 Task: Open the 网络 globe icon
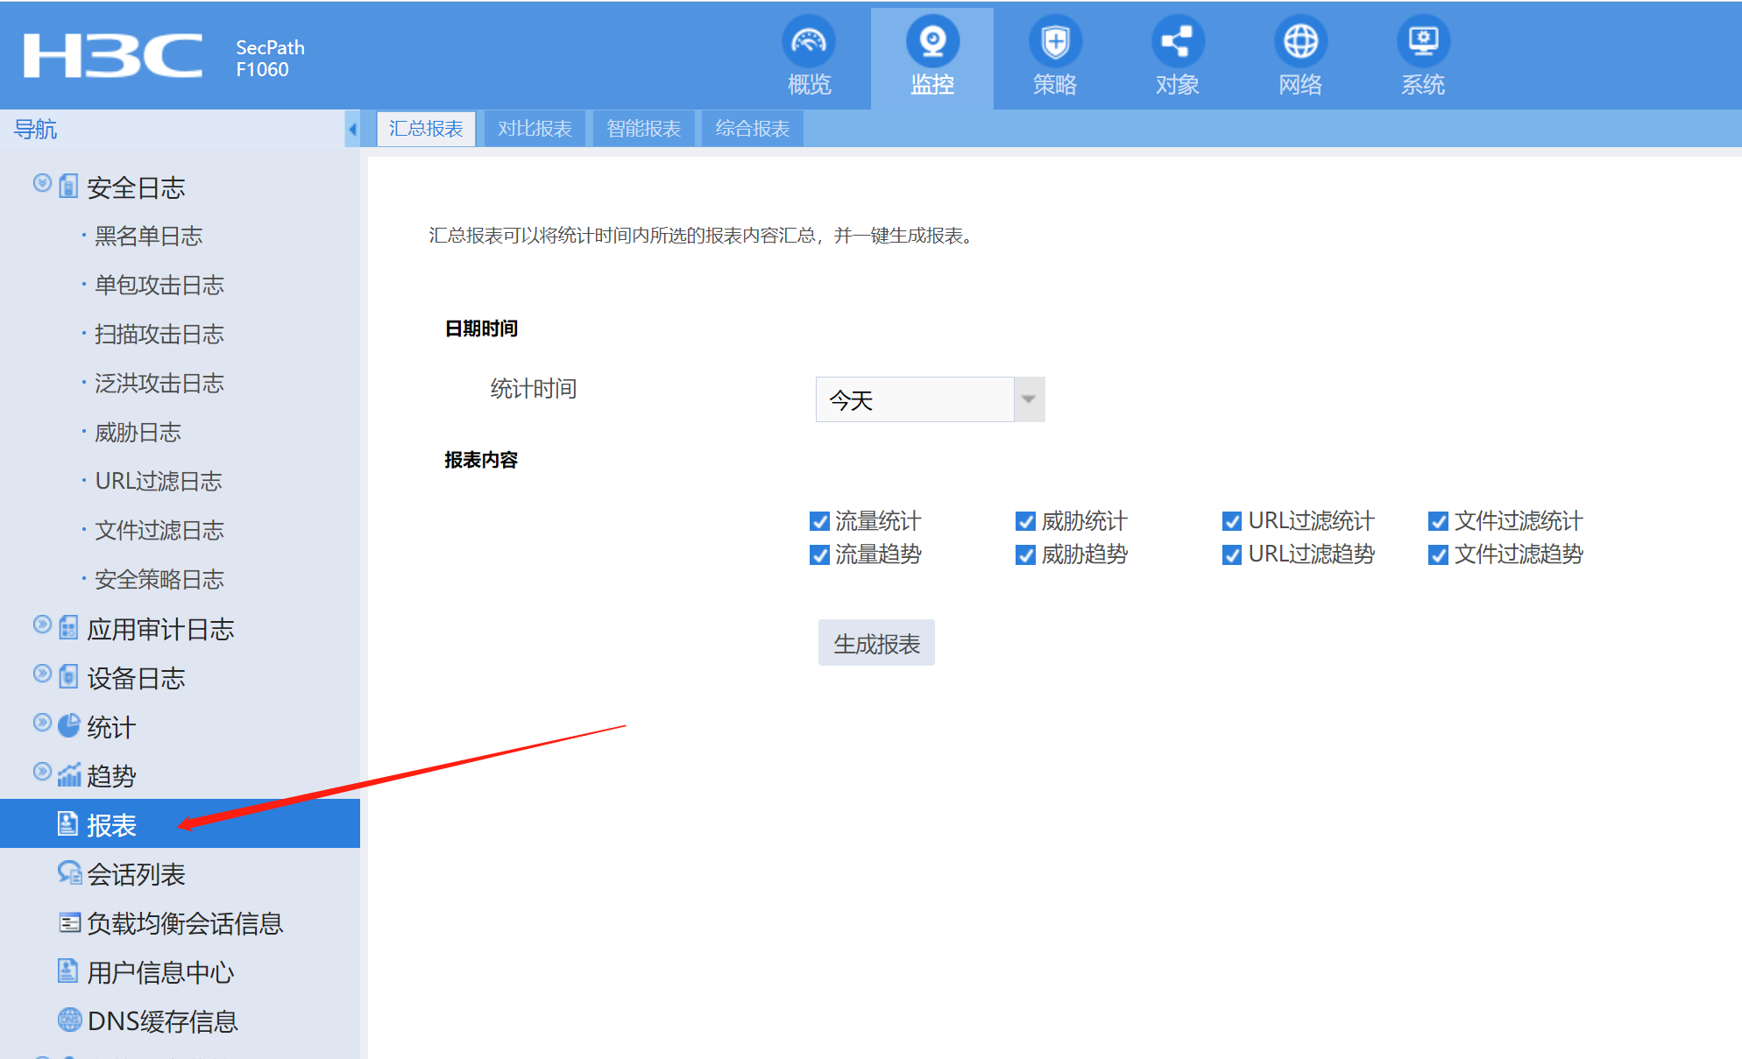click(1299, 41)
